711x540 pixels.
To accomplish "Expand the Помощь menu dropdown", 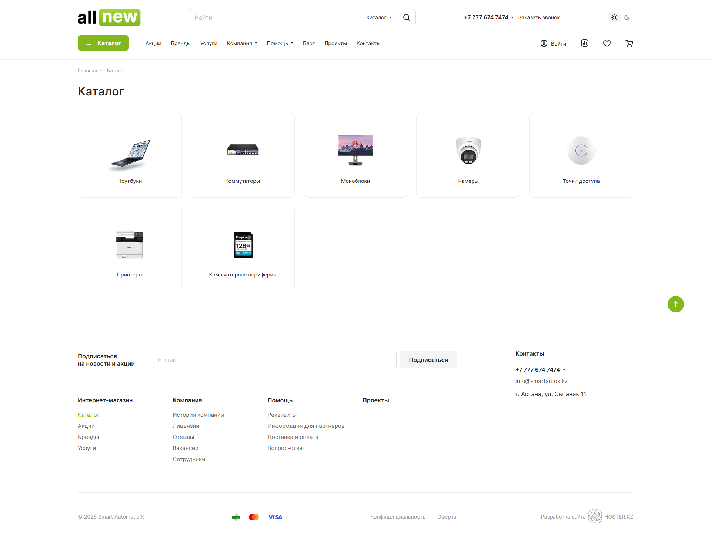I will tap(280, 43).
